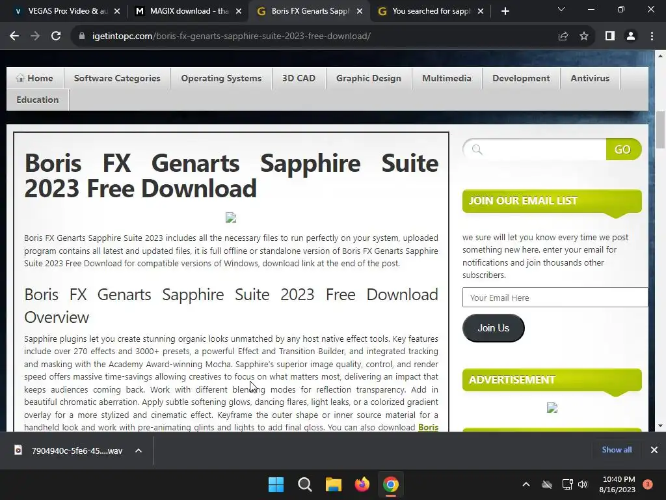Click the GO search button
The height and width of the screenshot is (500, 666).
pos(623,150)
